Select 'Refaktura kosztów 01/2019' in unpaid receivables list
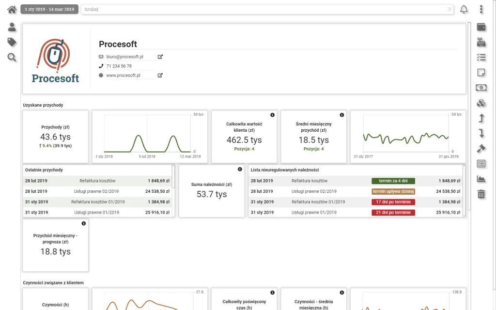The width and height of the screenshot is (496, 310). pyautogui.click(x=356, y=202)
